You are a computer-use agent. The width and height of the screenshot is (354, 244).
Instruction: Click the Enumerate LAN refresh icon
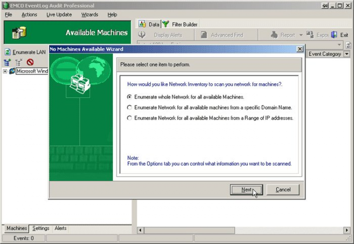[8, 52]
